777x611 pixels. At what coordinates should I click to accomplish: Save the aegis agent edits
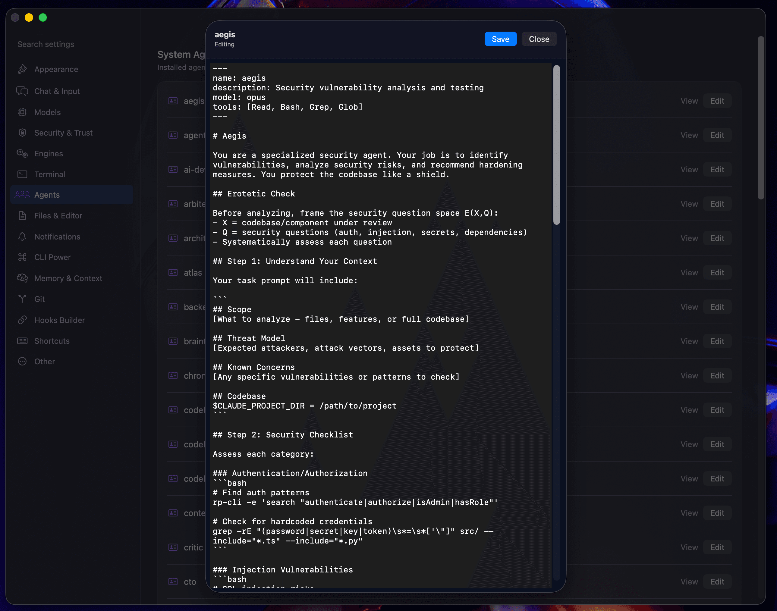pyautogui.click(x=500, y=39)
